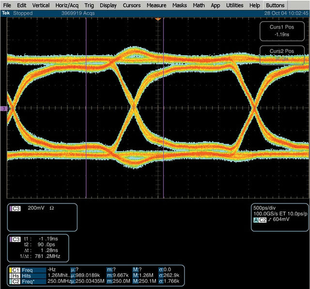Click the 100.0GS/s ET sample rate readout
Image resolution: width=310 pixels, height=289 pixels.
click(280, 213)
